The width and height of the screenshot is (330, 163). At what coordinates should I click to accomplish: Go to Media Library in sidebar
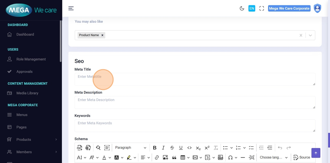(x=27, y=93)
